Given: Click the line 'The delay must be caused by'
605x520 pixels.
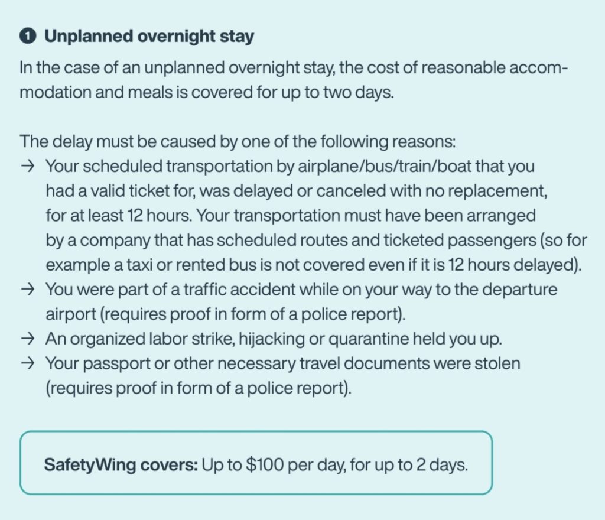Looking at the screenshot, I should tap(238, 142).
